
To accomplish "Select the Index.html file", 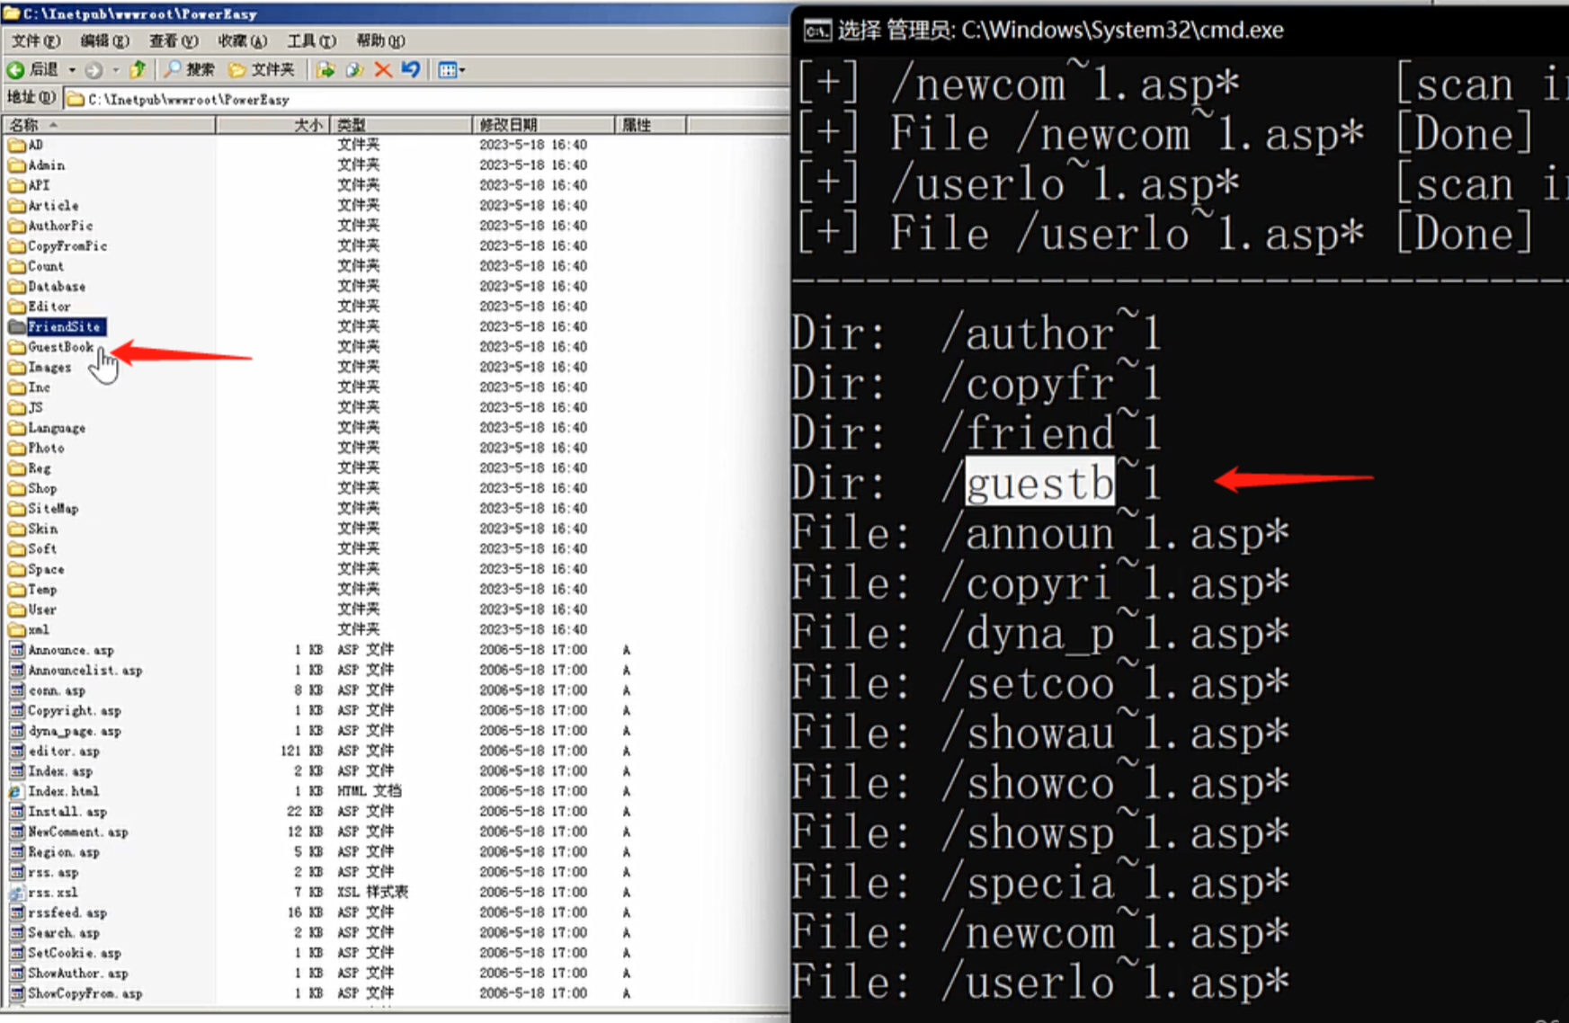I will tap(63, 791).
